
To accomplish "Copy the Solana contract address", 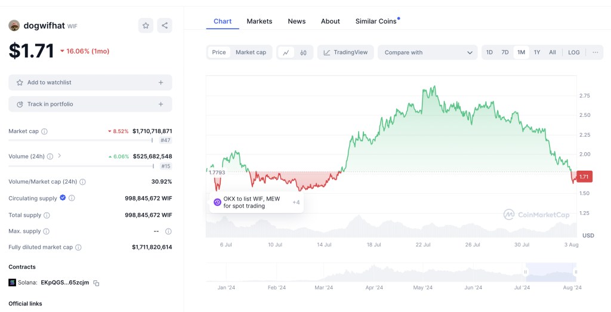I will click(96, 283).
